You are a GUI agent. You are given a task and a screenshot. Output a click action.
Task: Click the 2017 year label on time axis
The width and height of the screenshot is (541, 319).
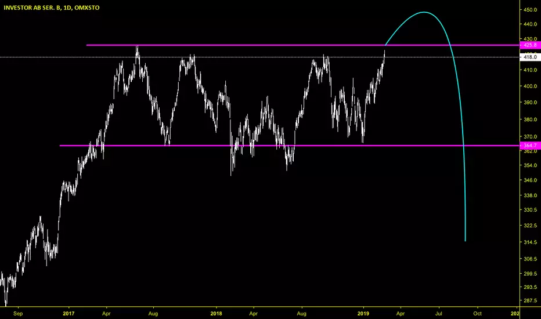(68, 313)
